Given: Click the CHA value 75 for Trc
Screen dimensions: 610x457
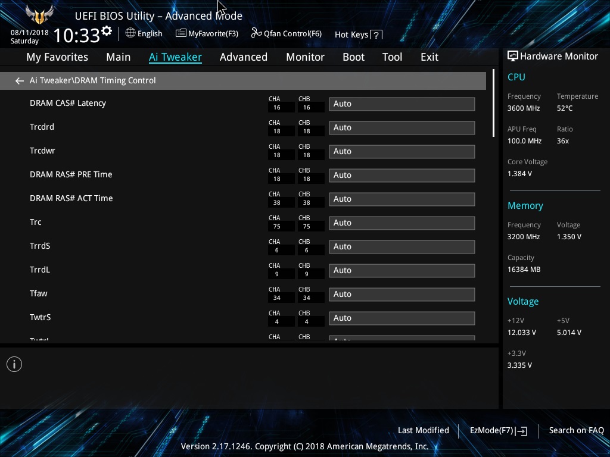Looking at the screenshot, I should pos(276,227).
